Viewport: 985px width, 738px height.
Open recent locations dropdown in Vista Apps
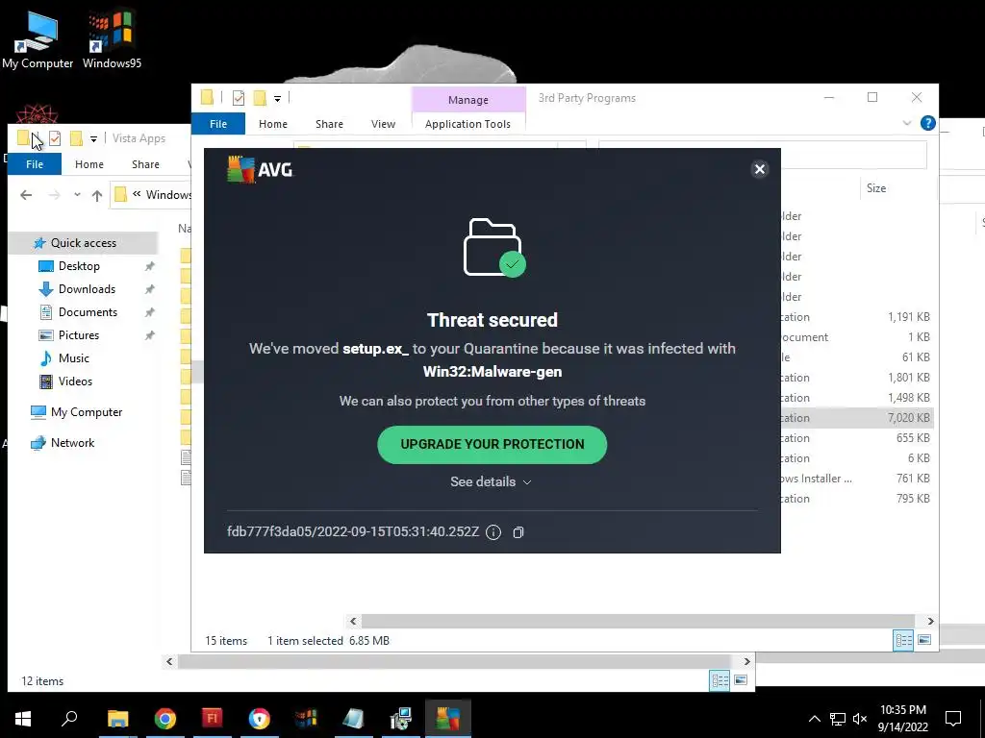[77, 195]
